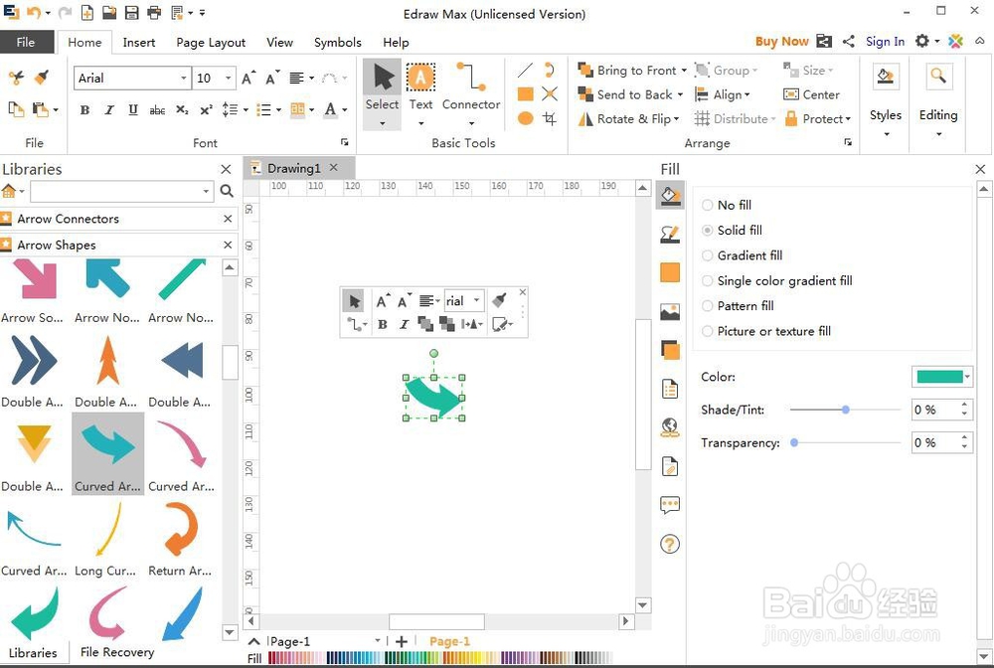Select Single color gradient fill
Screen dimensions: 994x668
777,280
